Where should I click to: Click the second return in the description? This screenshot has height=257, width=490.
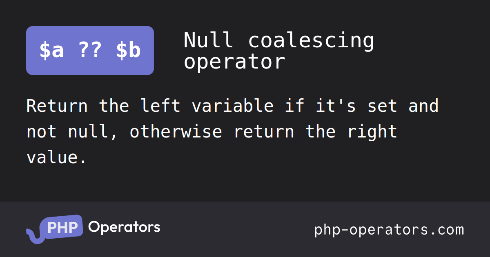pyautogui.click(x=264, y=132)
